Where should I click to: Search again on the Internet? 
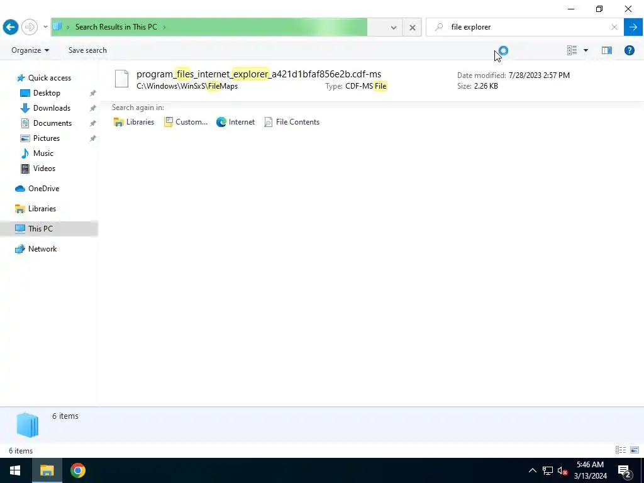click(236, 122)
